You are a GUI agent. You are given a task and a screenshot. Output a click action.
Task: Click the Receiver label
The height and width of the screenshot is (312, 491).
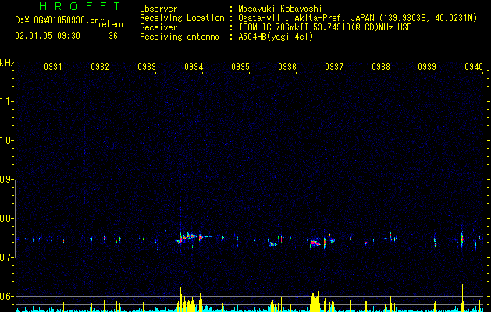coord(158,27)
